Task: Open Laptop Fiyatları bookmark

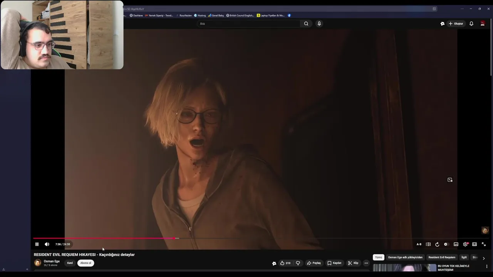Action: point(271,15)
